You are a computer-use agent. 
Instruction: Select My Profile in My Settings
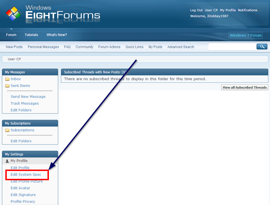point(19,161)
